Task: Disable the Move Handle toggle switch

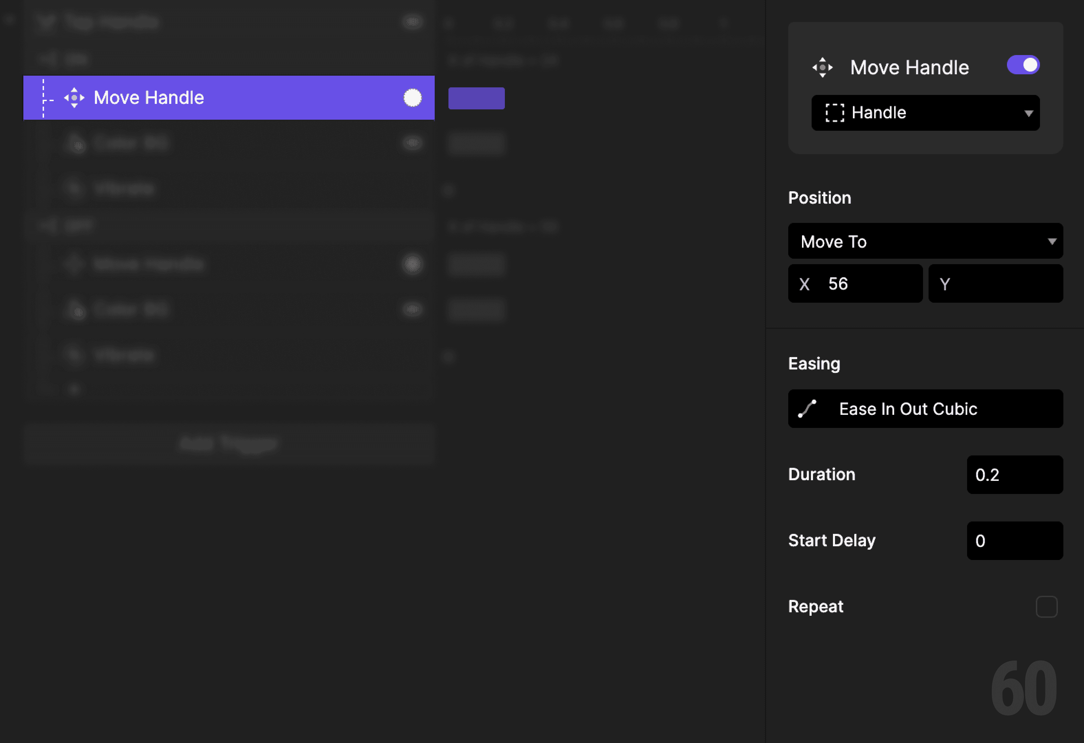Action: point(1023,65)
